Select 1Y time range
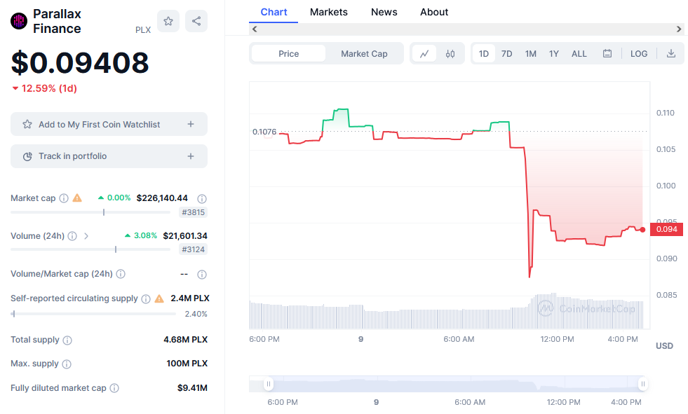This screenshot has width=688, height=414. pos(554,54)
